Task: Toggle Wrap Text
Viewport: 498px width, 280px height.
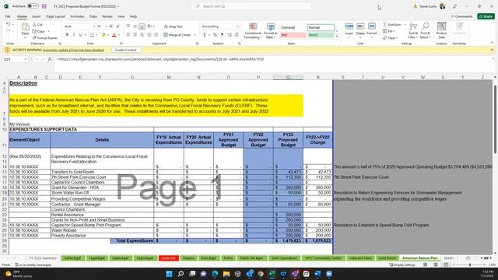Action: pyautogui.click(x=173, y=26)
